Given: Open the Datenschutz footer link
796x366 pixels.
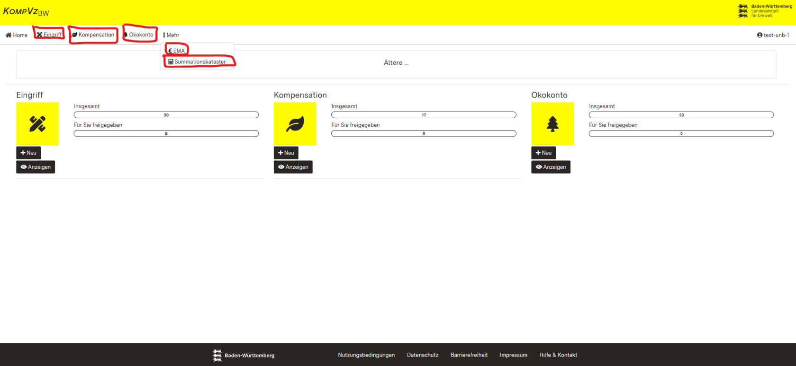Looking at the screenshot, I should [422, 355].
